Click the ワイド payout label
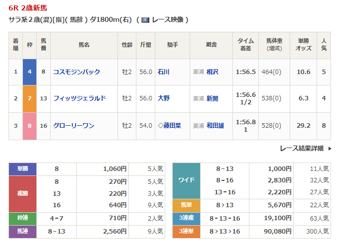339x243 pixels. (186, 180)
